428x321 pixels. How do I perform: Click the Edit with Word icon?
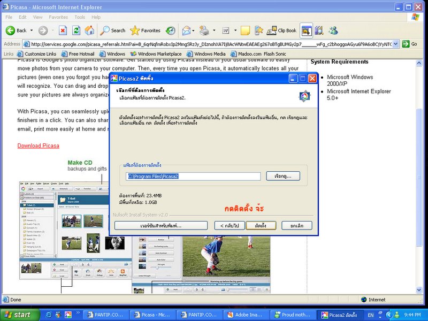[226, 30]
